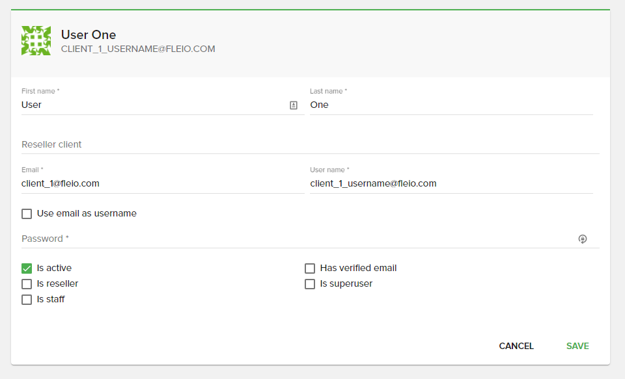This screenshot has height=379, width=625.
Task: Click the contact card icon in First name
Action: tap(294, 105)
